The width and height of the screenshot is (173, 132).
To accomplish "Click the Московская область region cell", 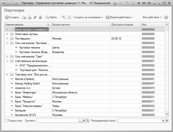I will click(81, 93).
